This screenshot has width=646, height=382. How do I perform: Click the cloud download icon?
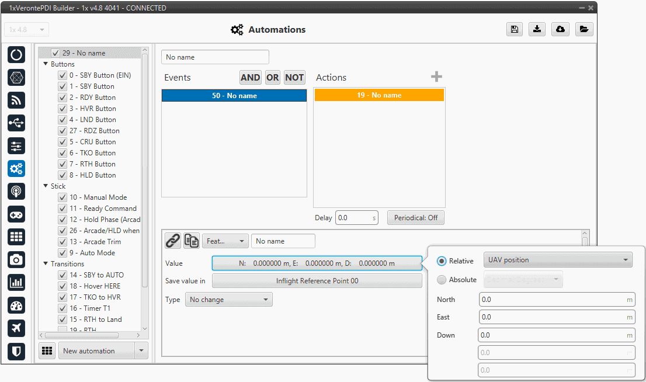click(x=560, y=30)
